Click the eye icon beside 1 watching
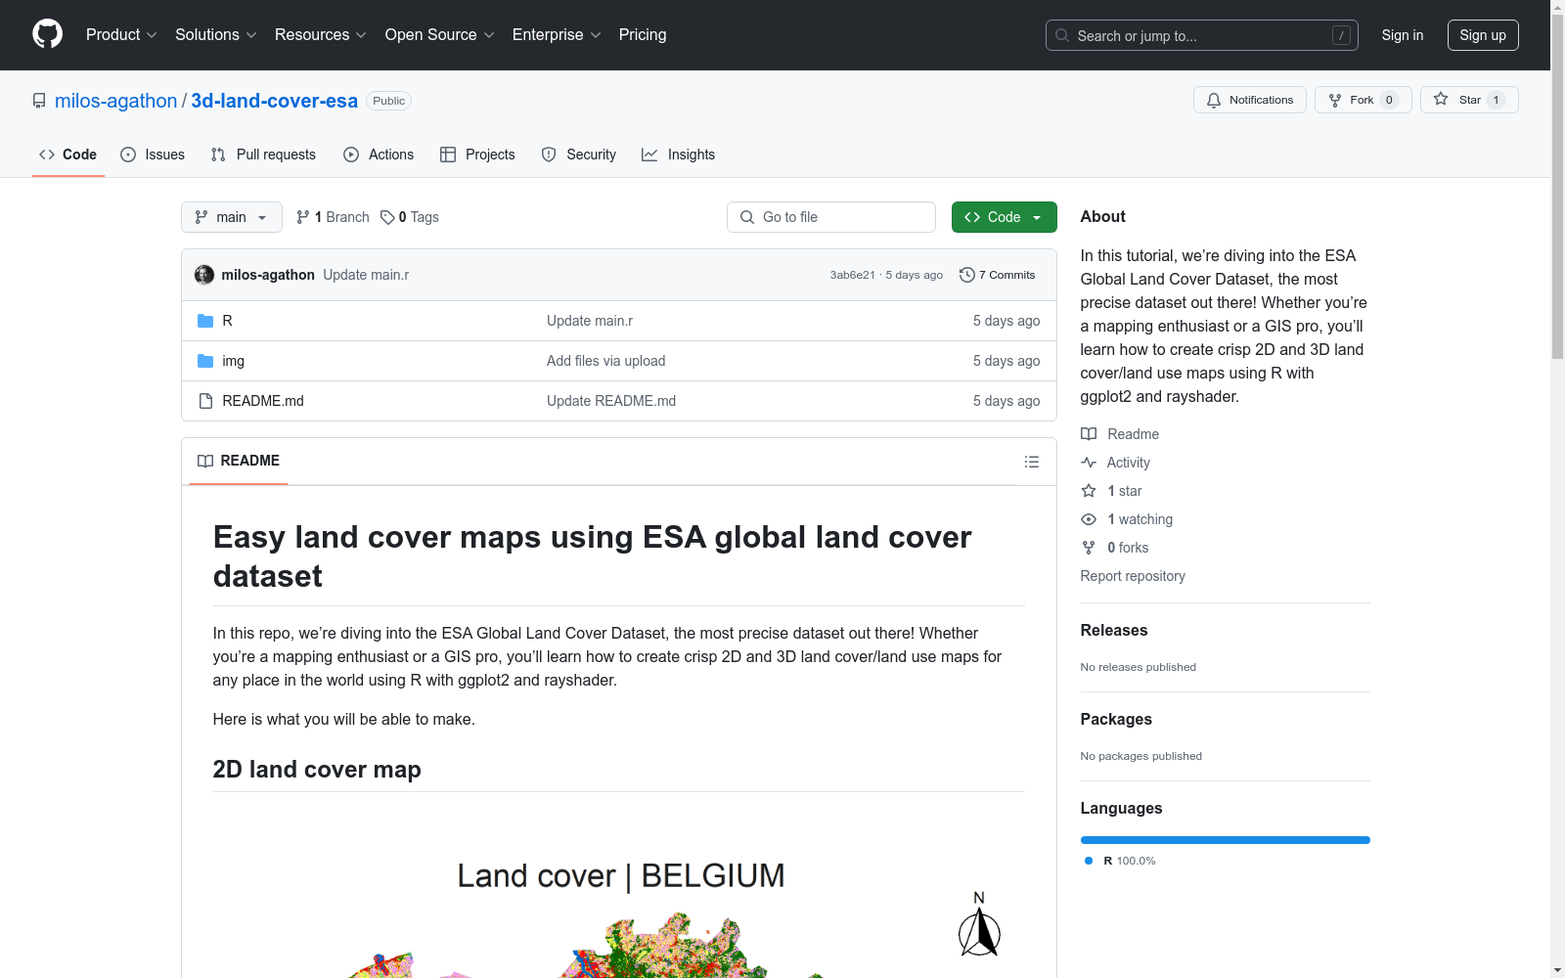This screenshot has height=978, width=1565. coord(1089,519)
